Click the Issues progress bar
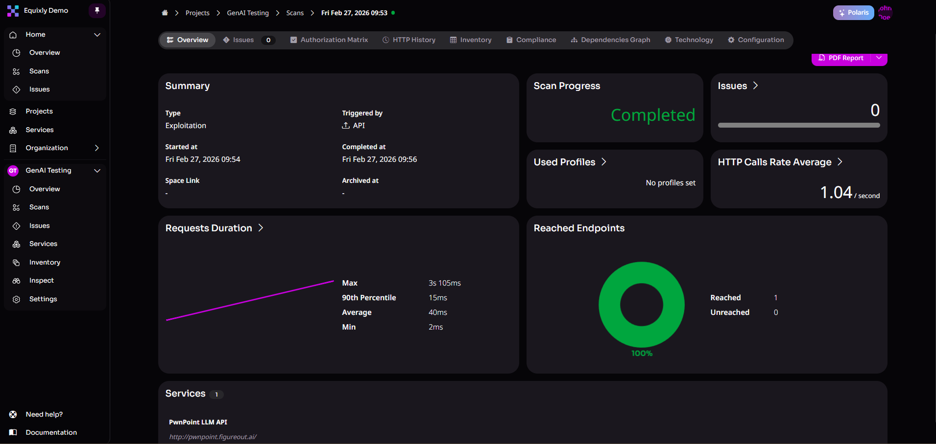 click(798, 125)
